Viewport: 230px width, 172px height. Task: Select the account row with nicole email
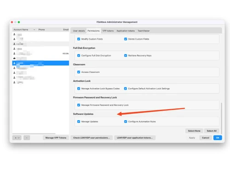click(x=40, y=54)
